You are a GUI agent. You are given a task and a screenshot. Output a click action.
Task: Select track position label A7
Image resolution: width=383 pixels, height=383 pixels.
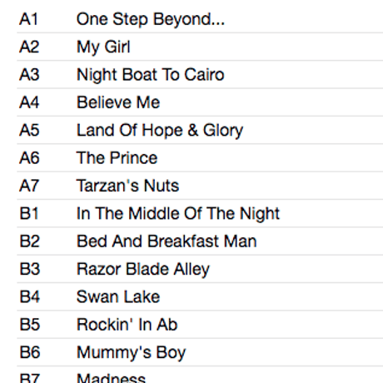coord(29,186)
